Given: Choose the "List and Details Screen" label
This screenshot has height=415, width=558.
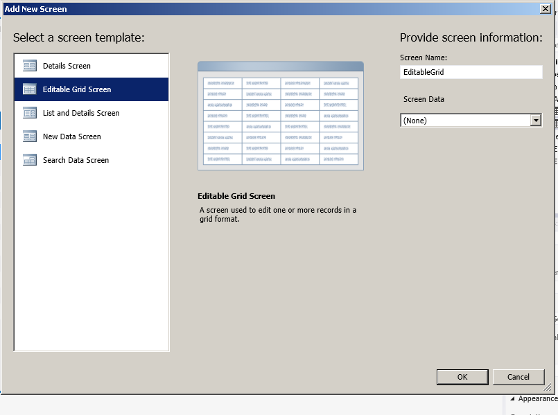Looking at the screenshot, I should tap(81, 113).
